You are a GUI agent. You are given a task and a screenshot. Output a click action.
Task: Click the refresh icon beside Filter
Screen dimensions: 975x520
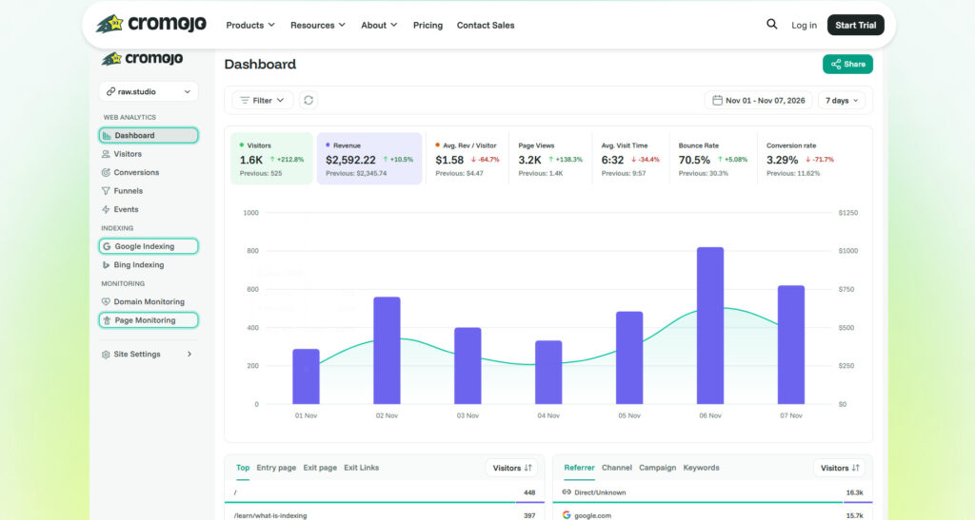(308, 100)
